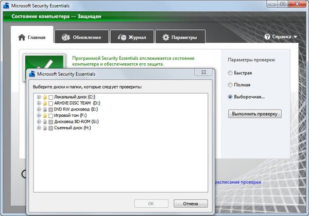The image size is (309, 216).
Task: Select the ARHIVE DISC TEAM (D:) label
Action: pos(77,103)
